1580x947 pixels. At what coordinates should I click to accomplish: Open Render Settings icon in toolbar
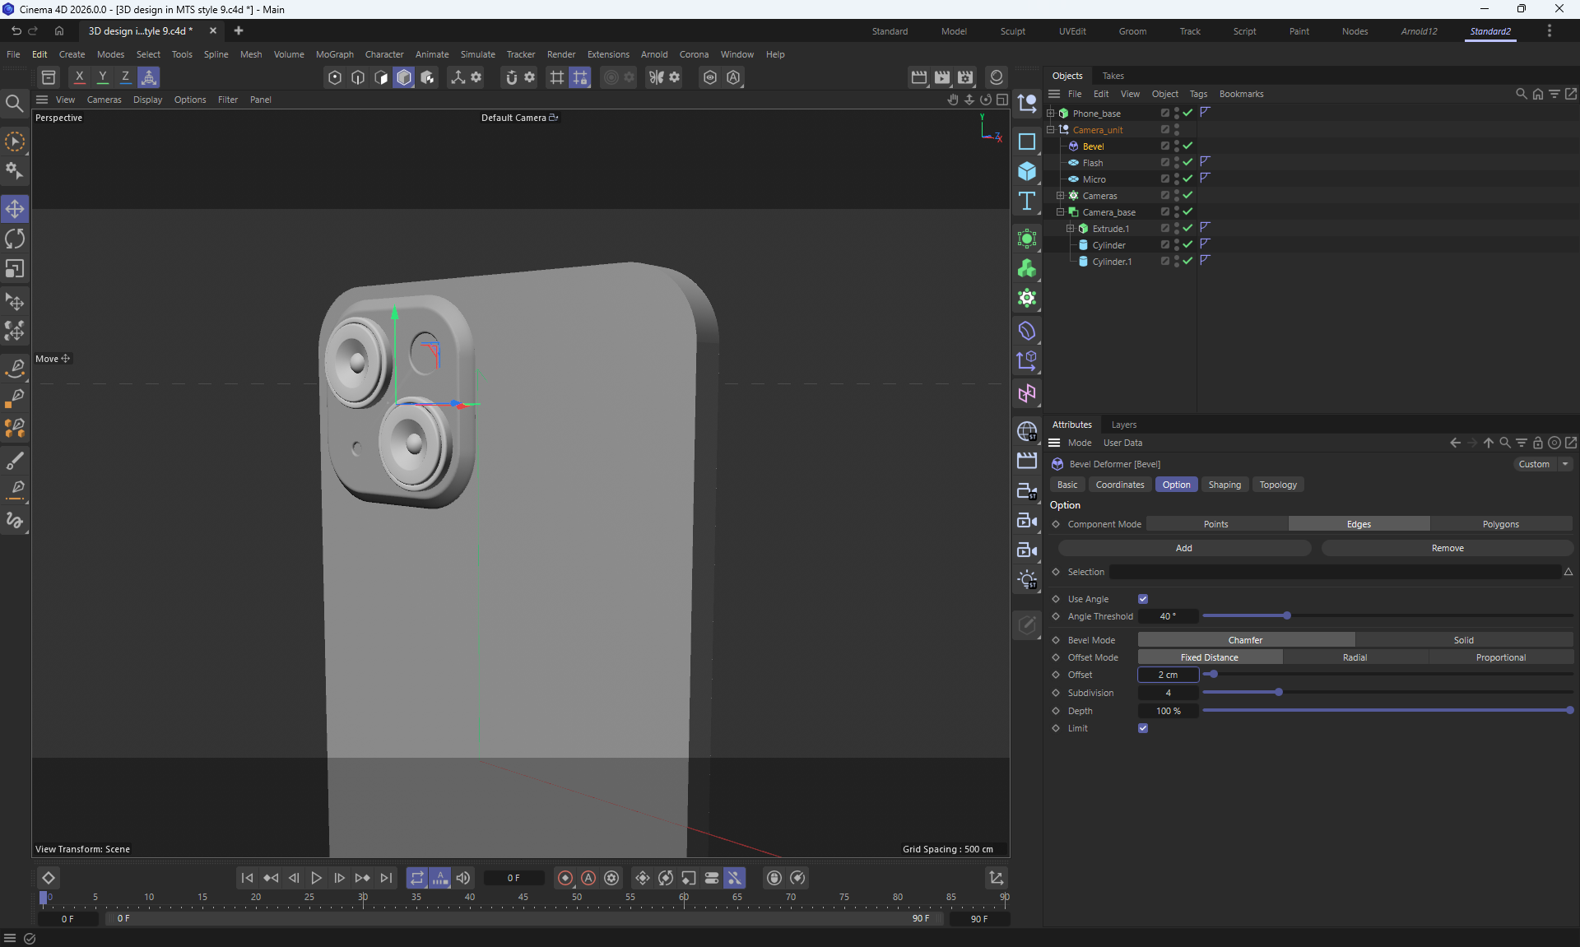965,77
